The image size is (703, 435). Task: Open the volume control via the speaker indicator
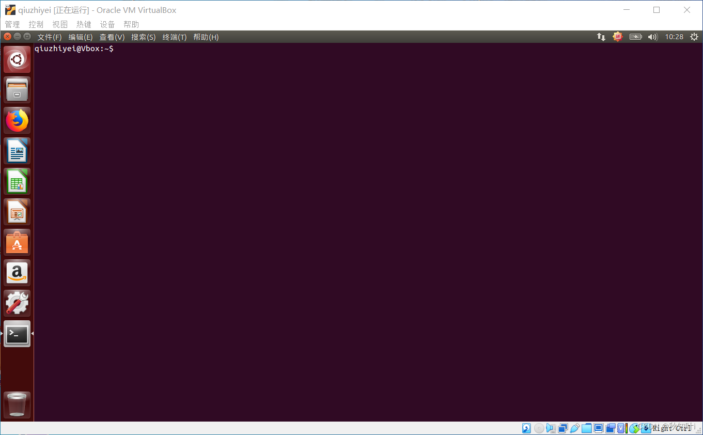tap(652, 37)
